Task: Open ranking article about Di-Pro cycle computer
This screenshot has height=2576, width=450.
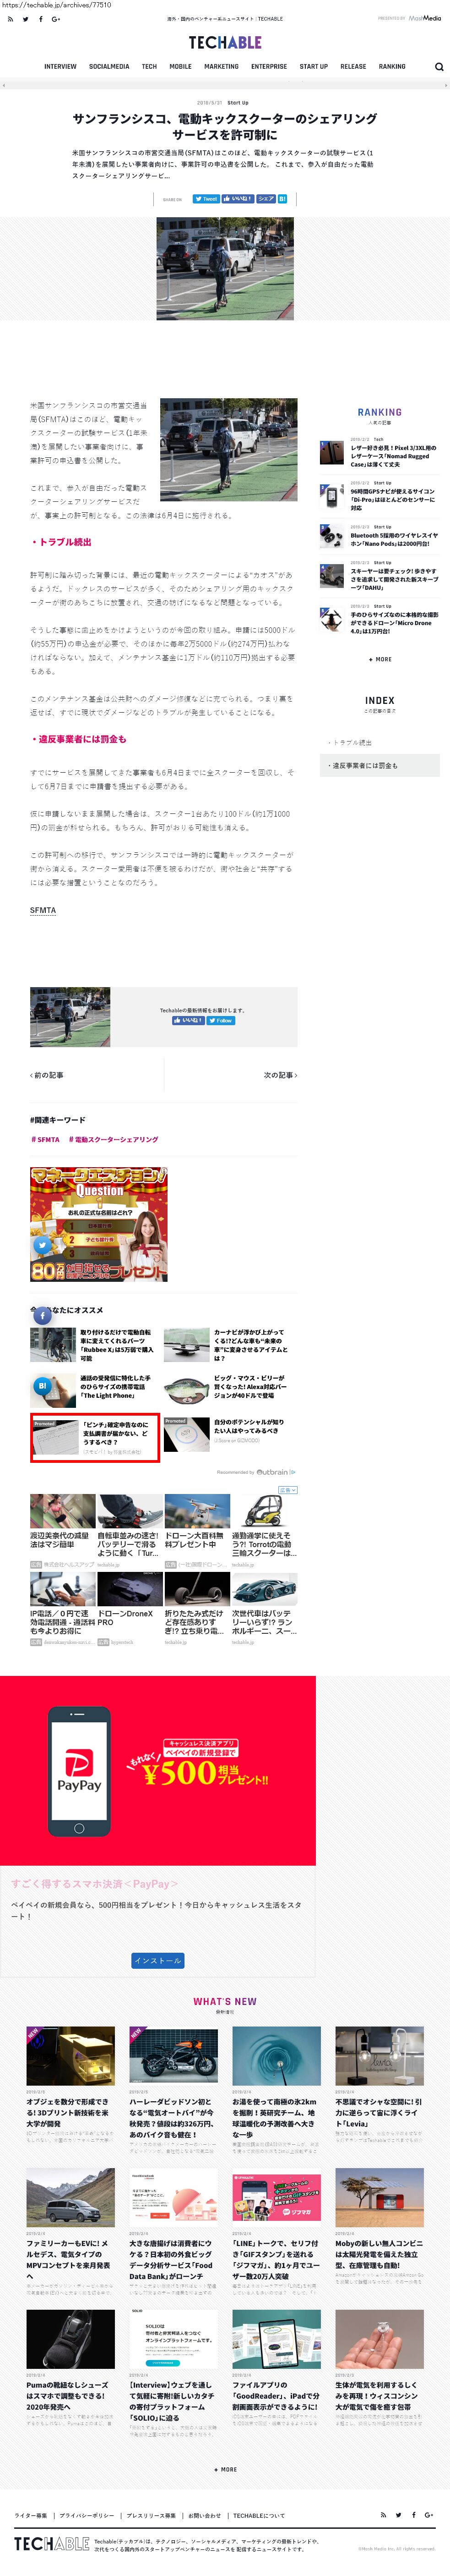Action: point(379,497)
